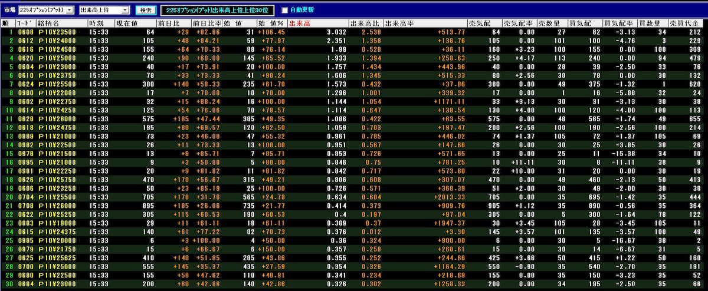The height and width of the screenshot is (291, 708).
Task: Click the 時刻 column header
Action: tap(96, 23)
